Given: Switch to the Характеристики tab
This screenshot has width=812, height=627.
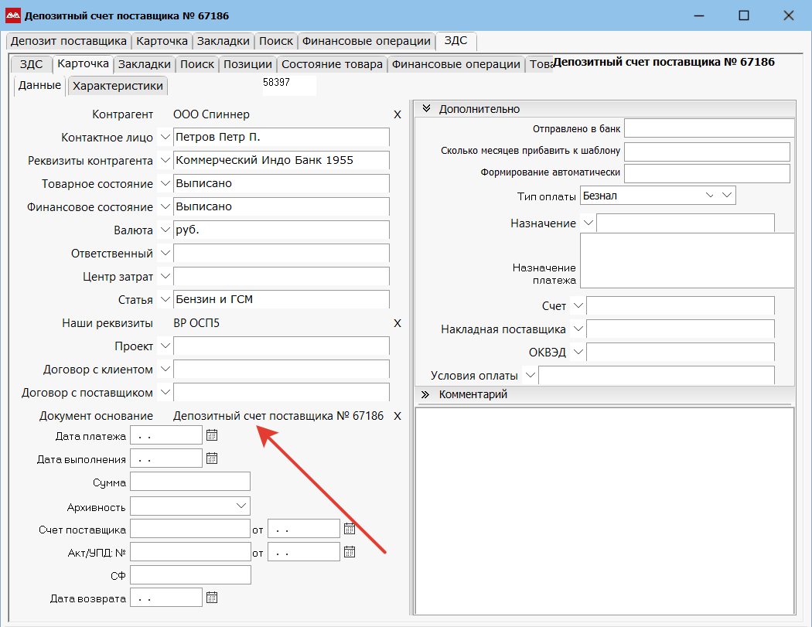Looking at the screenshot, I should coord(118,86).
